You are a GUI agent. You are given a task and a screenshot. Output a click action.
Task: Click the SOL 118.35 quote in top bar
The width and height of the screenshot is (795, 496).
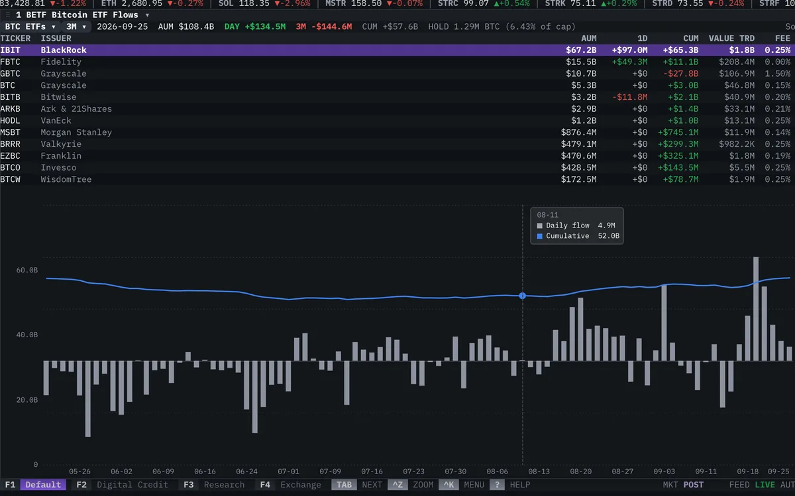pos(264,3)
